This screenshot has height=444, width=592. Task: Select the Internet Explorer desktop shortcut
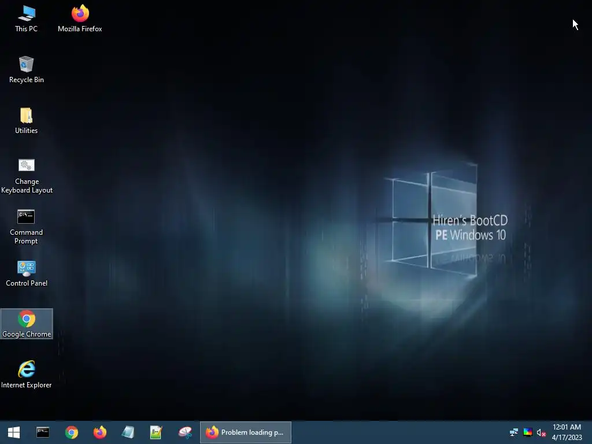click(x=27, y=375)
